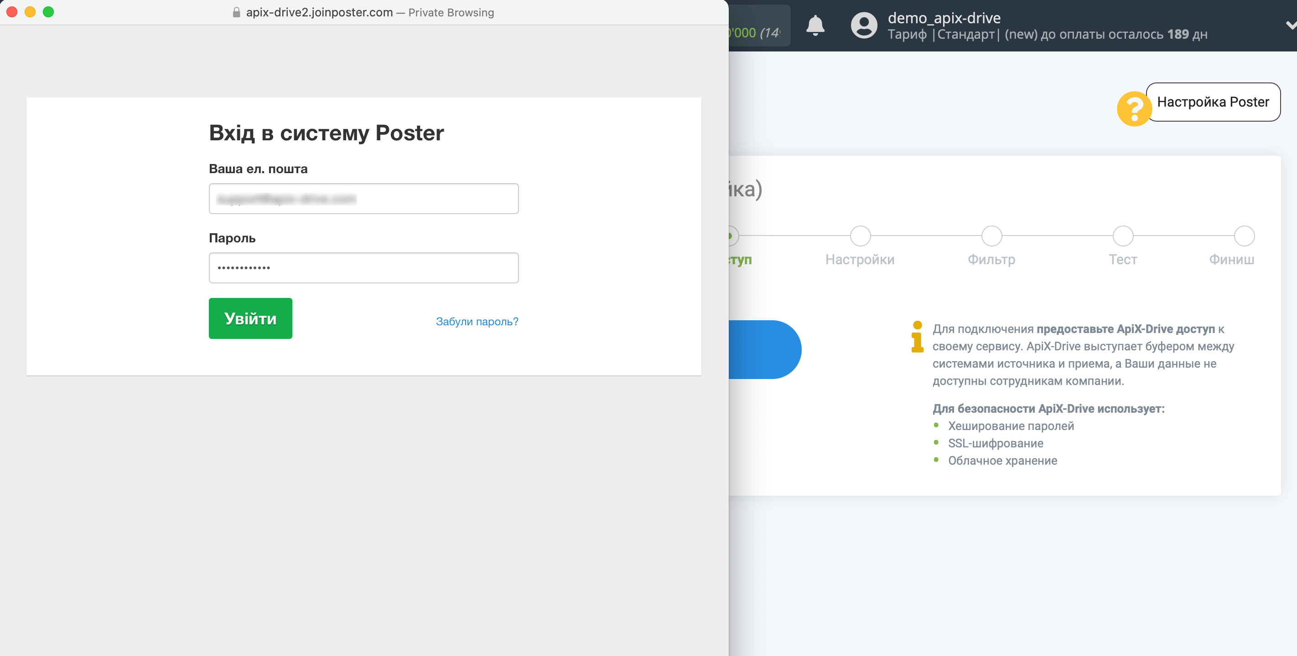This screenshot has width=1297, height=656.
Task: Select the Настройки step circle
Action: click(x=860, y=236)
